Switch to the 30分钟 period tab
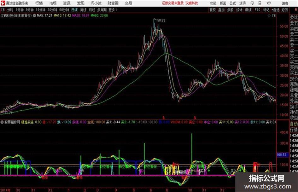This screenshot has width=298, height=192. [x=52, y=10]
